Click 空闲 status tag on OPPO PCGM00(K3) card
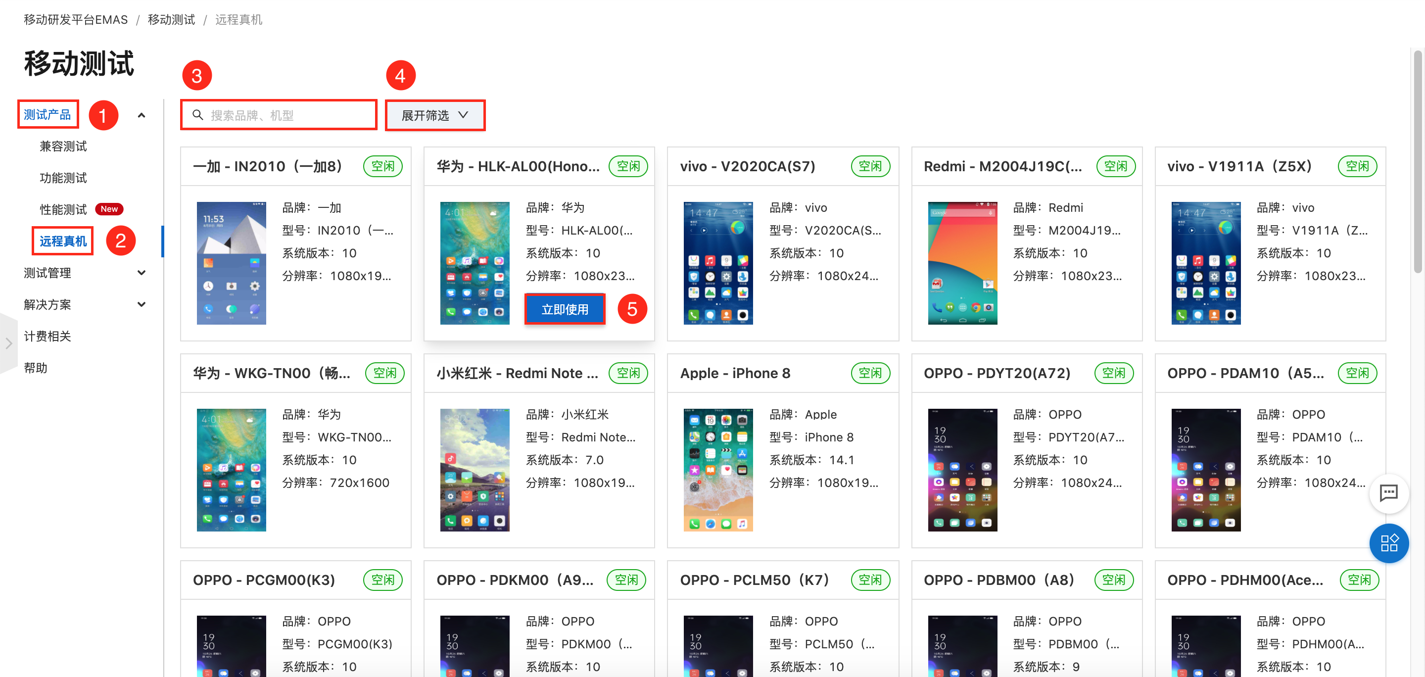The width and height of the screenshot is (1425, 677). [x=383, y=580]
